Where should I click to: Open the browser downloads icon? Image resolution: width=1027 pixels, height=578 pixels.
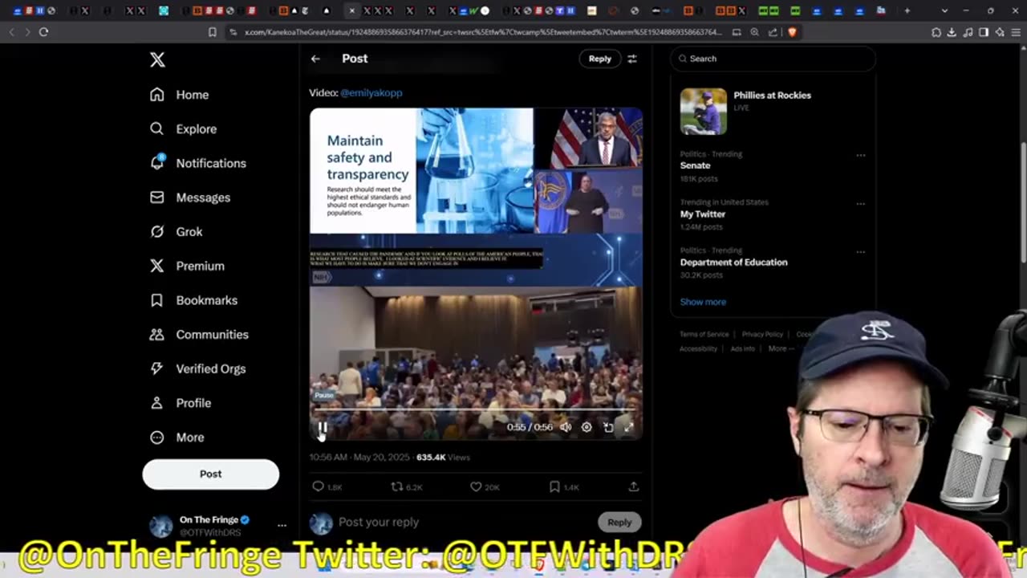[x=952, y=32]
